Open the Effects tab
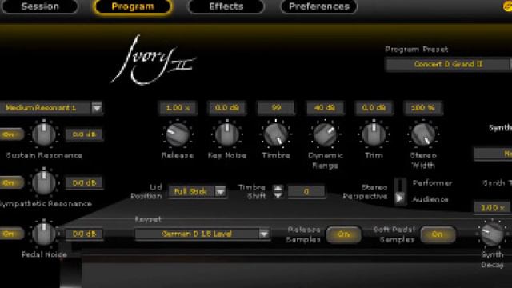This screenshot has height=288, width=512. pos(226,6)
